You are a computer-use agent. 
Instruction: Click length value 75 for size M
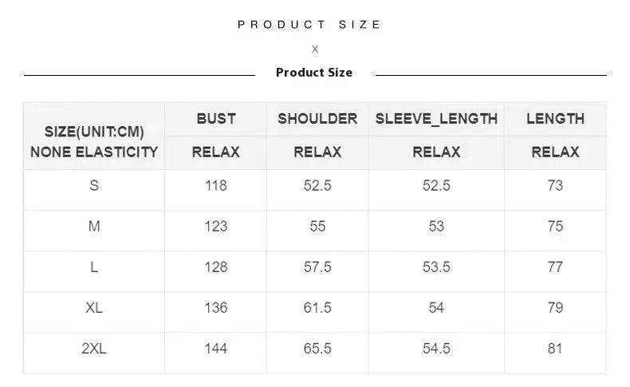pos(555,227)
